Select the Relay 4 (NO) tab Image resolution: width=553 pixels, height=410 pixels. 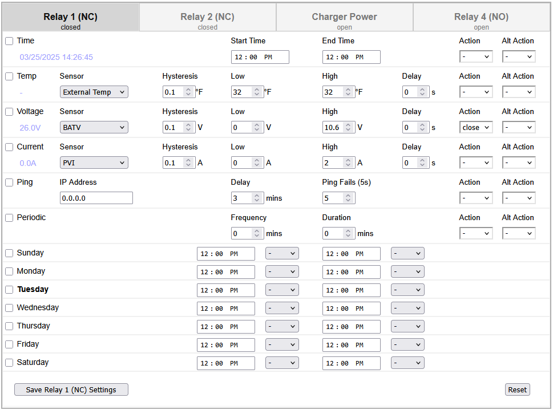[481, 17]
